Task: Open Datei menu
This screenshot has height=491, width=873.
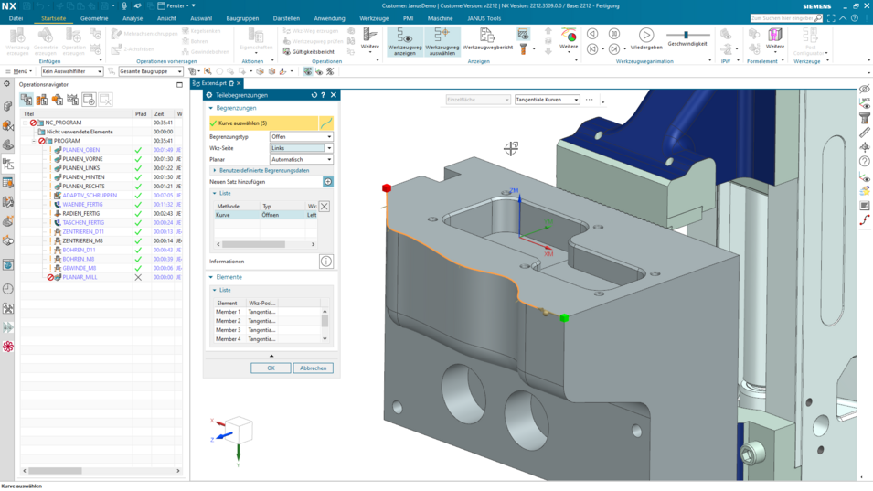Action: tap(16, 18)
